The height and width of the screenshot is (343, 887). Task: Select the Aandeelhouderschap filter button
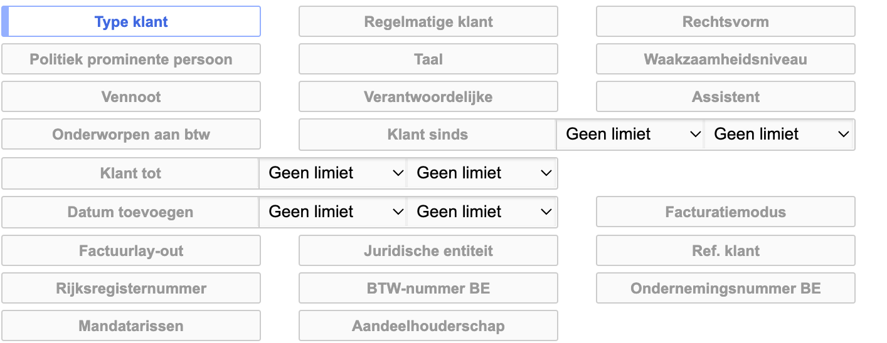point(428,327)
